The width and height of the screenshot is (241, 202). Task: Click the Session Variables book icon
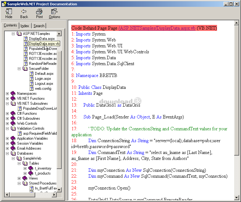[x=13, y=143]
